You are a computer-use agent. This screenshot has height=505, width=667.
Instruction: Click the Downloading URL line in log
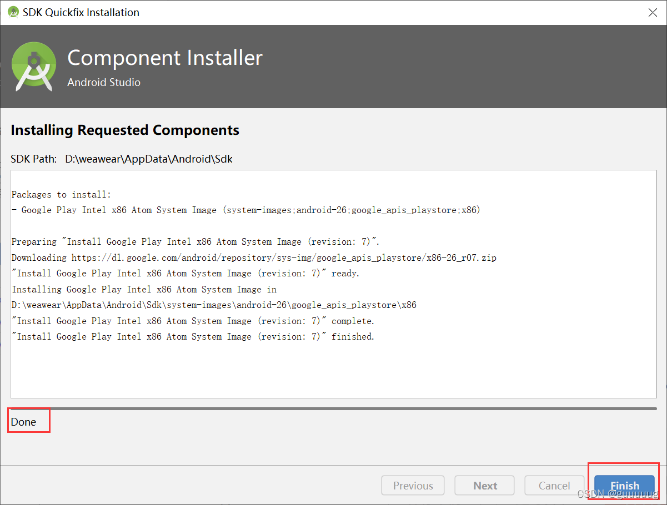point(254,257)
